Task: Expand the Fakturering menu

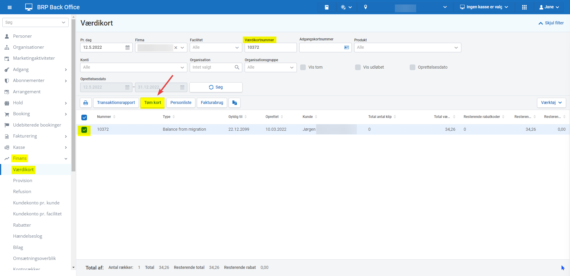Action: 36,136
